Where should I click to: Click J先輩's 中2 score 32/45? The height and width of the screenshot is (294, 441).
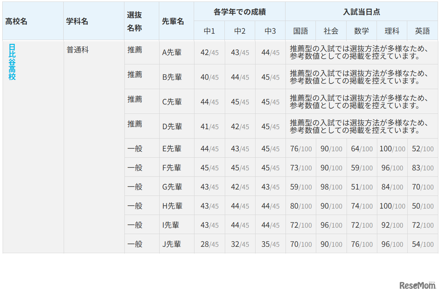click(240, 244)
